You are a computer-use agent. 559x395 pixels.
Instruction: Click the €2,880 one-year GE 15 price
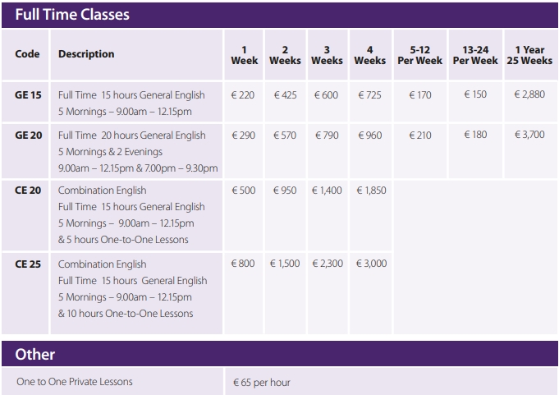coord(529,94)
